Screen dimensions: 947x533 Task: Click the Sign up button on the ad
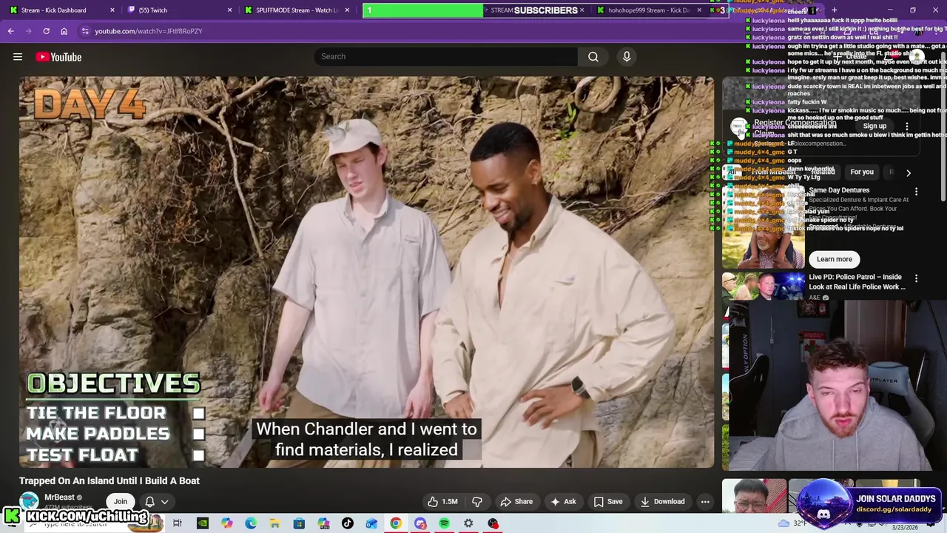point(874,127)
